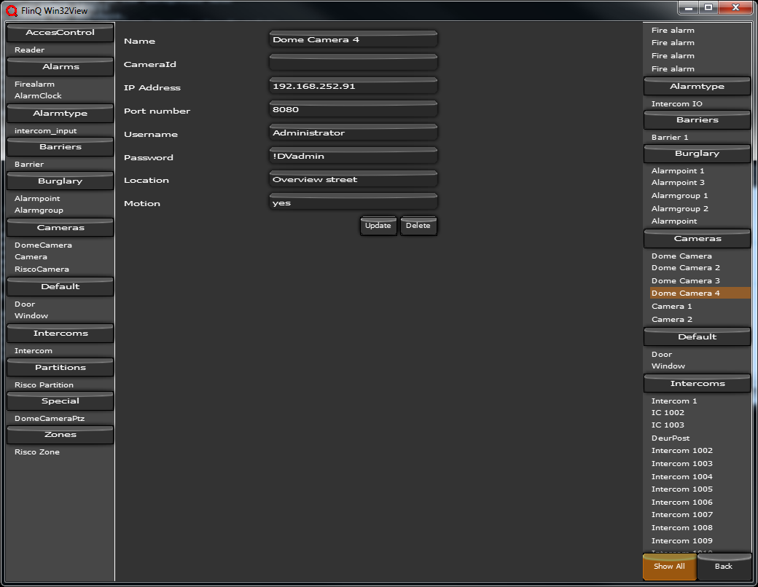The width and height of the screenshot is (758, 587).
Task: Select RiscoCamera type
Action: click(x=42, y=269)
